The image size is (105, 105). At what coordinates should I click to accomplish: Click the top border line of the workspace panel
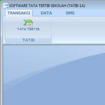tap(54, 45)
